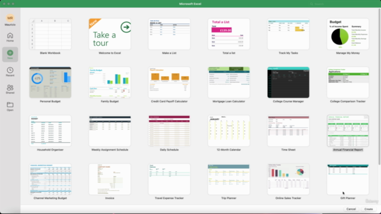The image size is (381, 214).
Task: Select the Household Organiser template
Action: tap(50, 131)
